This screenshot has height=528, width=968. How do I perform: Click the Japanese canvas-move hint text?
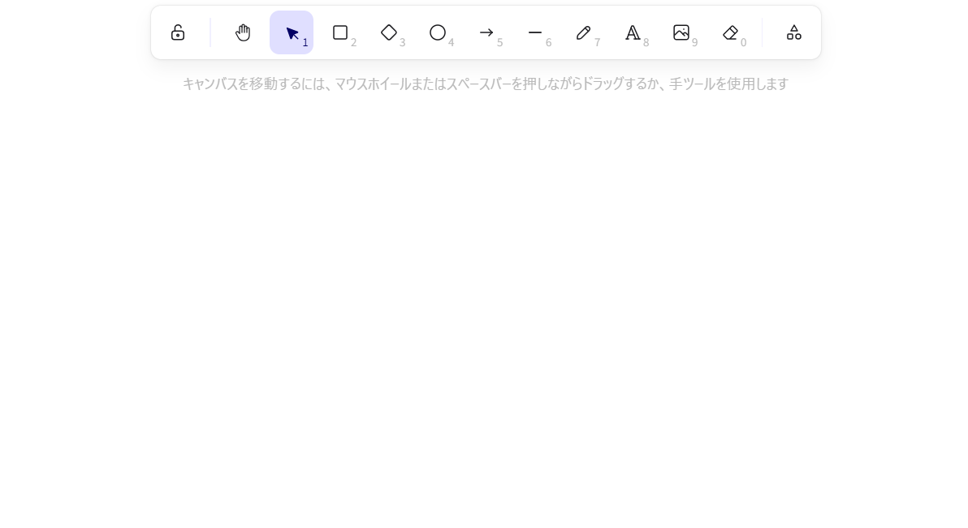click(x=485, y=84)
